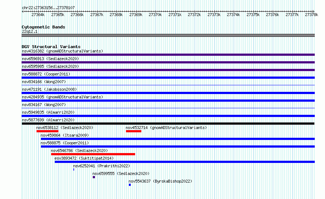Image resolution: width=325 pixels, height=199 pixels.
Task: Select the nsv471191 blue variant bar
Action: pos(168,93)
